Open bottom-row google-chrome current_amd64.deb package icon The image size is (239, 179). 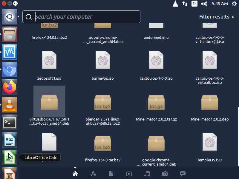[x=156, y=143]
